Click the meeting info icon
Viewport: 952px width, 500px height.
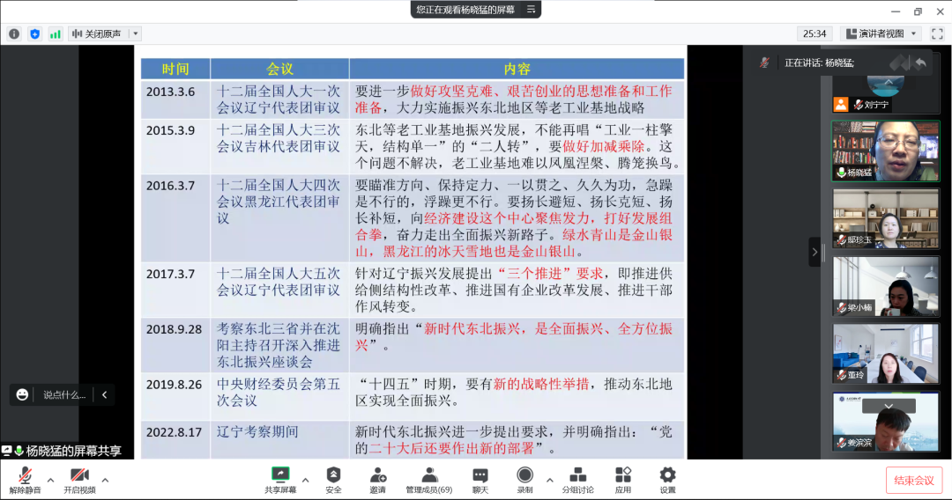(x=14, y=34)
